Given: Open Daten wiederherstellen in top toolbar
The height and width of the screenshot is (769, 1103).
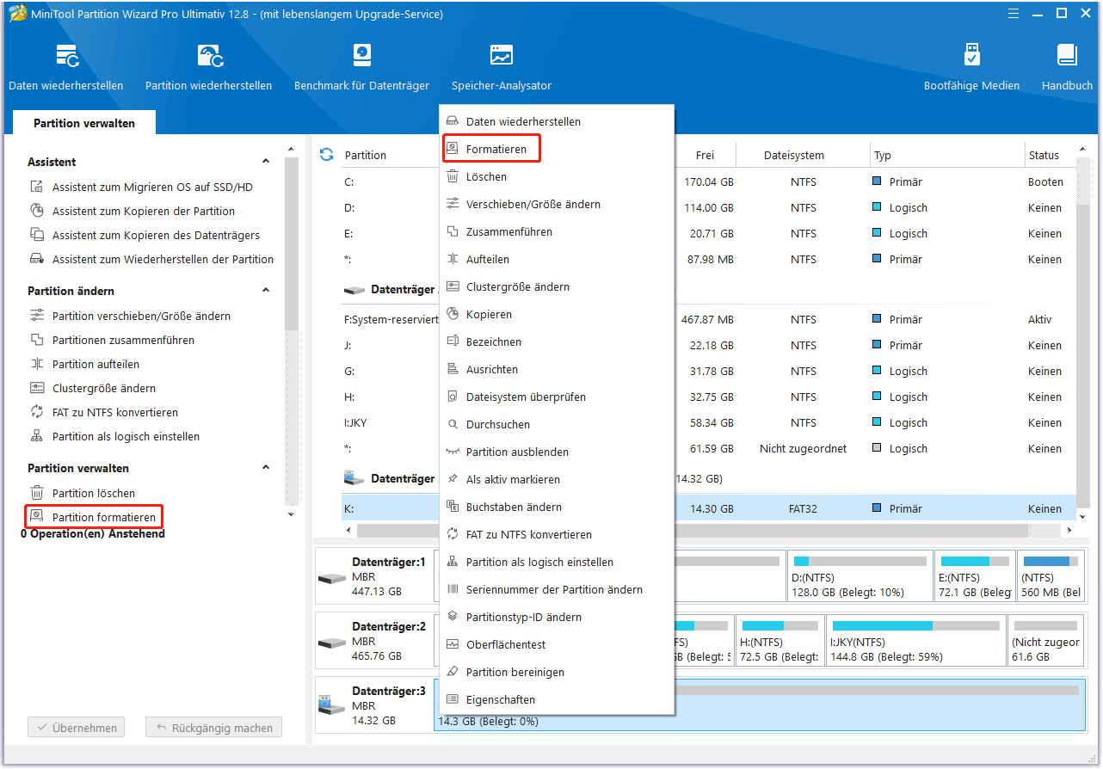Looking at the screenshot, I should pyautogui.click(x=66, y=67).
